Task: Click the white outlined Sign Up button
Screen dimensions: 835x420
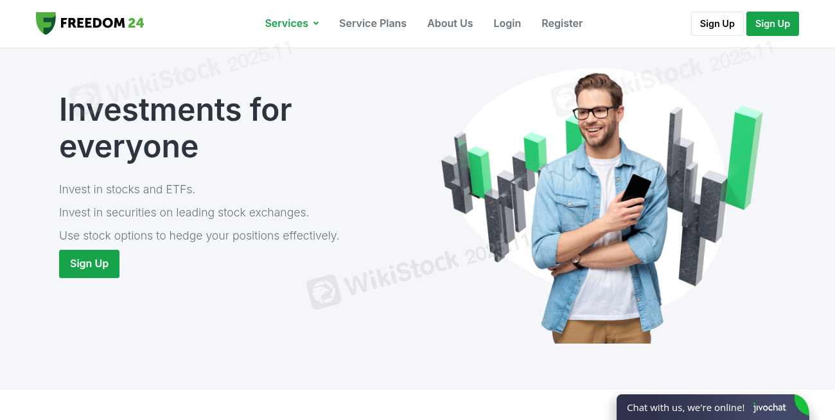Action: pyautogui.click(x=717, y=24)
